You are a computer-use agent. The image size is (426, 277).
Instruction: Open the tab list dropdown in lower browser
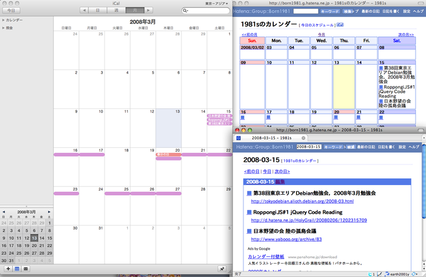click(424, 138)
